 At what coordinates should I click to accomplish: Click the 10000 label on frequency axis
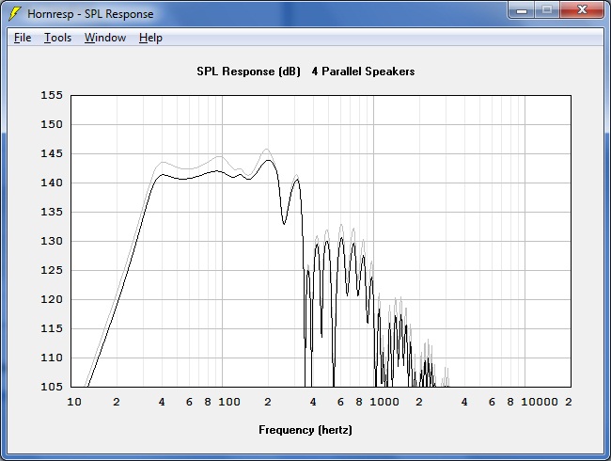point(540,402)
